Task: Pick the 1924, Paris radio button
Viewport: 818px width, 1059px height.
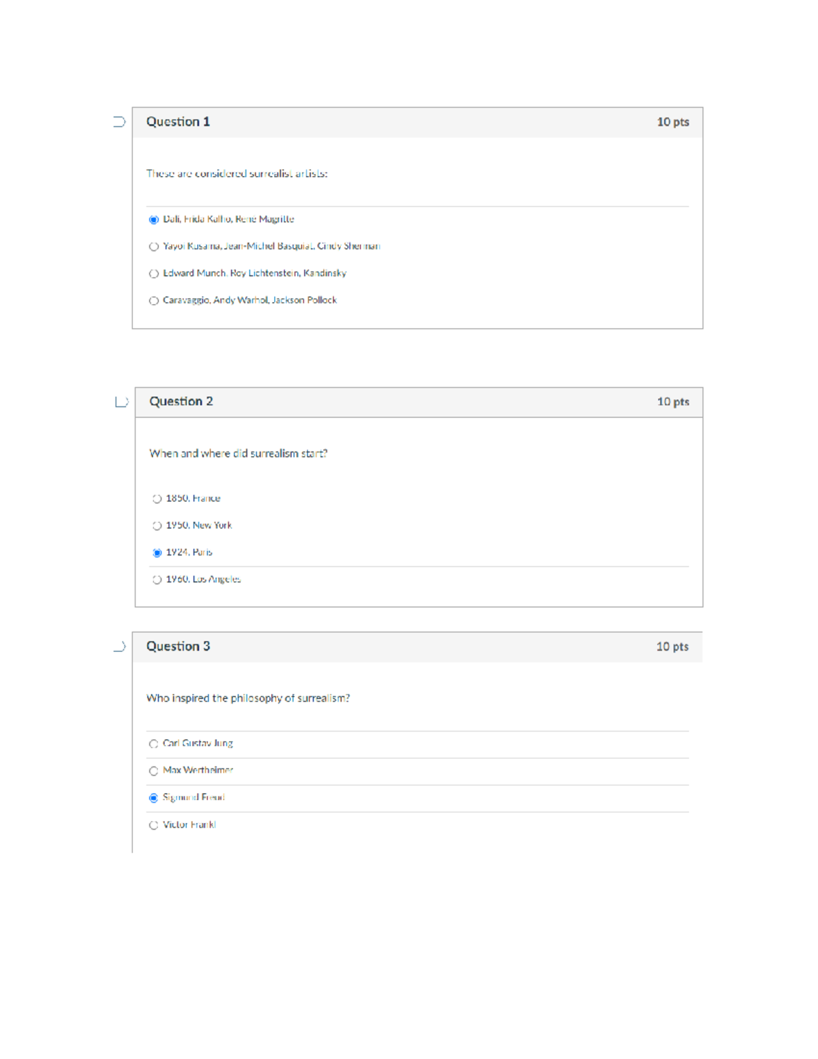Action: pyautogui.click(x=157, y=553)
